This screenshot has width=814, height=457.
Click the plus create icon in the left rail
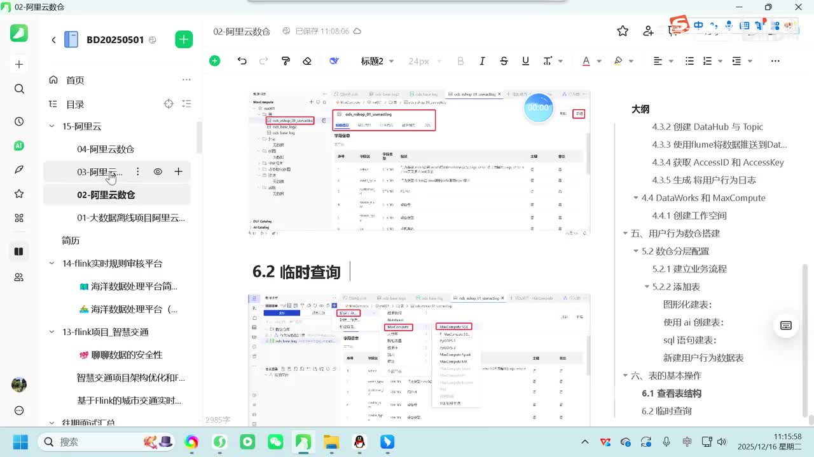[x=19, y=64]
